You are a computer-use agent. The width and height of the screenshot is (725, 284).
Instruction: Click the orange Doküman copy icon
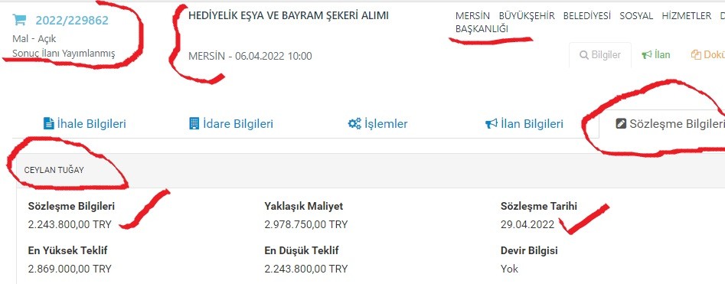tap(696, 55)
